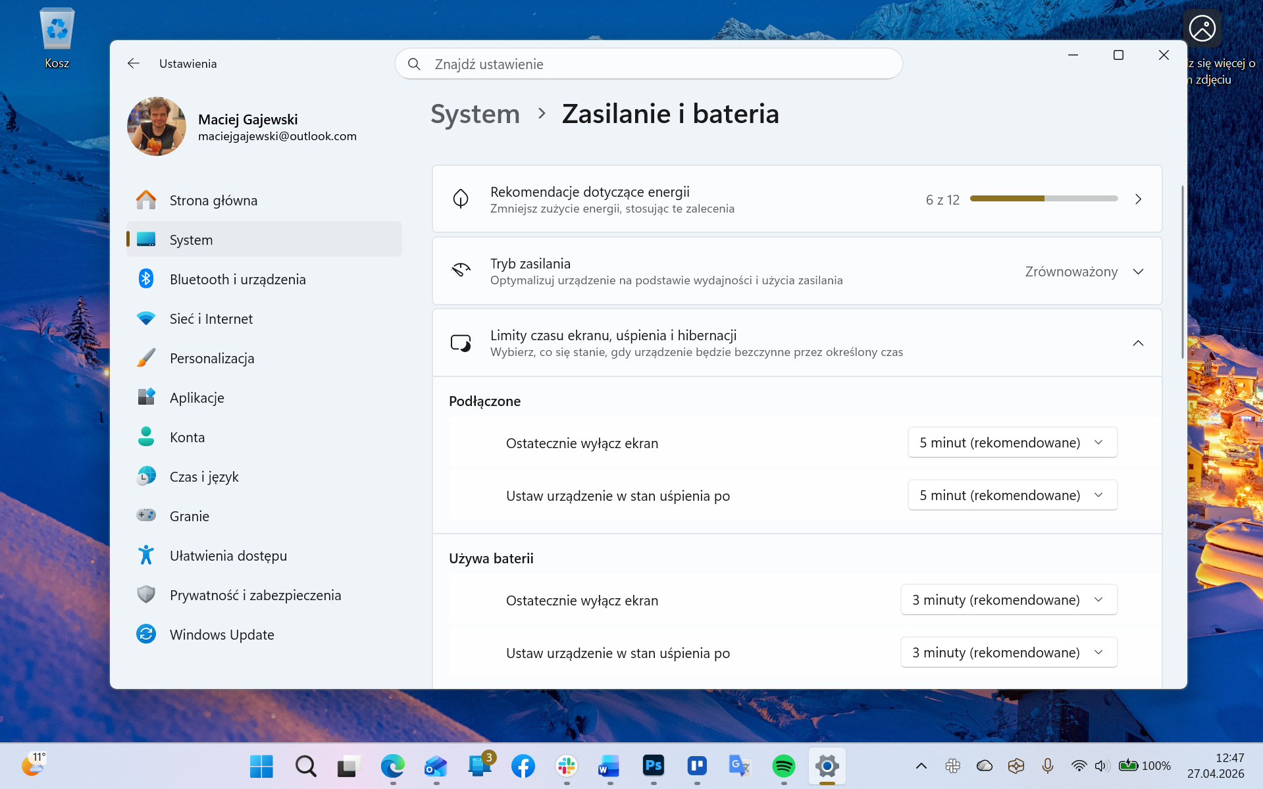Change plugged-in sleep timeout dropdown
Viewport: 1263px width, 789px height.
(1012, 495)
